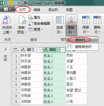Viewport: 104px width, 106px height.
Task: Click cell 姓名.4 in row 6
Action: pos(54,84)
